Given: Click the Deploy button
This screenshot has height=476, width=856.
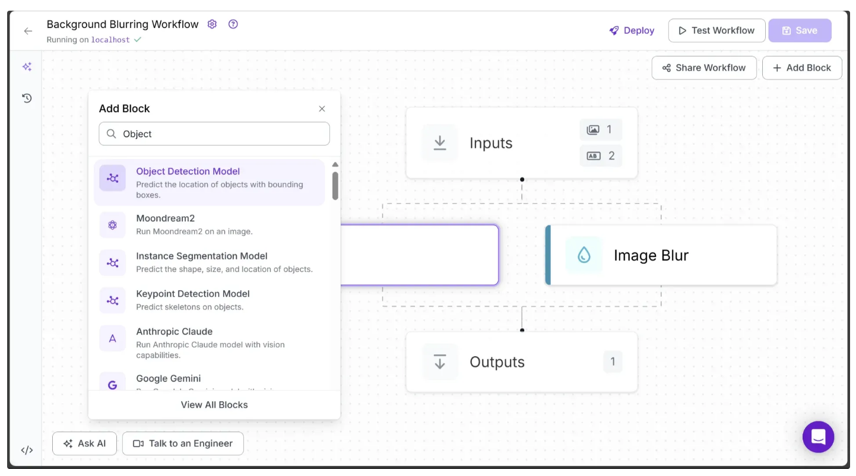Looking at the screenshot, I should point(632,31).
